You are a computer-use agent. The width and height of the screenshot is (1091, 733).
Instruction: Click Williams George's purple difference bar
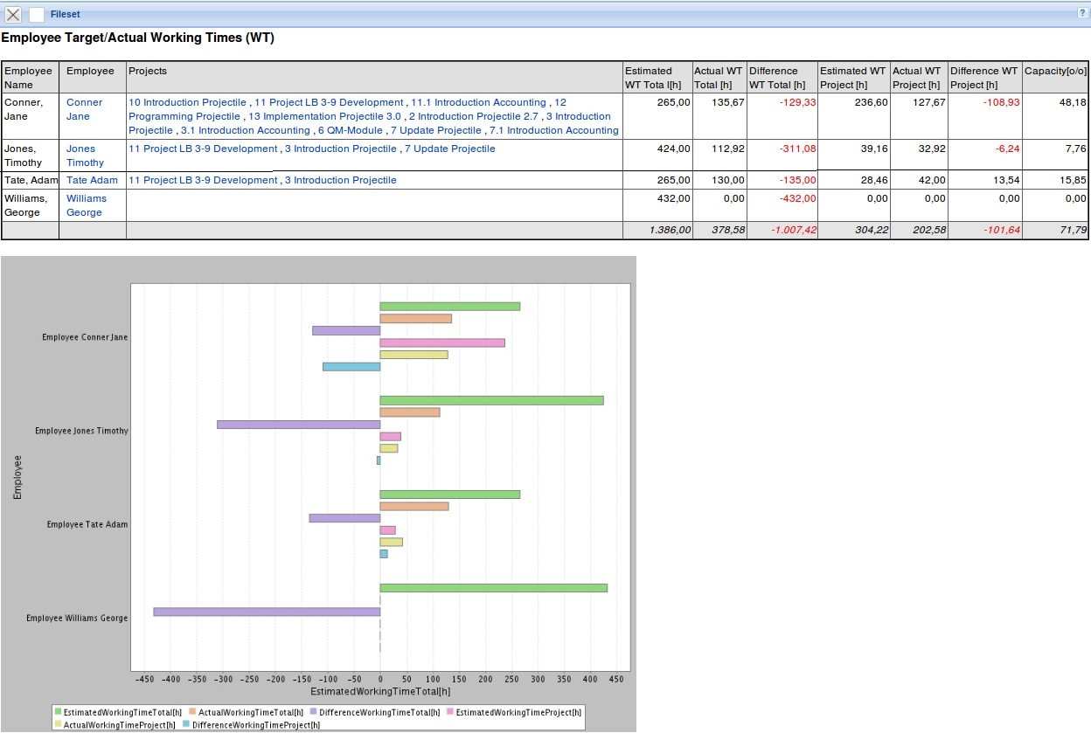point(267,612)
